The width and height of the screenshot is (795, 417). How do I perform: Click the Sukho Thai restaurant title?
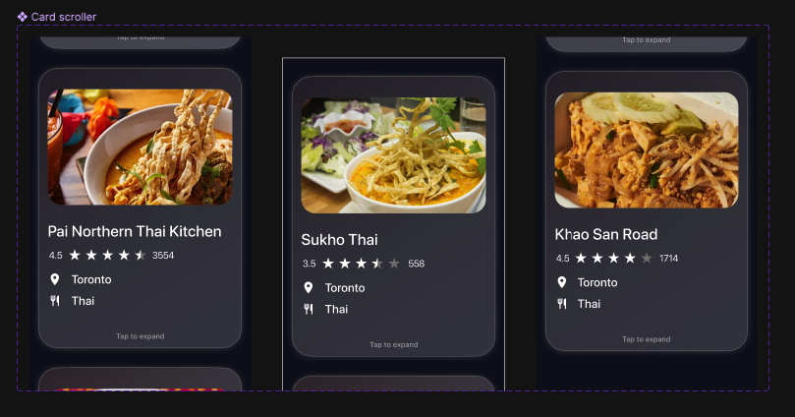tap(339, 239)
